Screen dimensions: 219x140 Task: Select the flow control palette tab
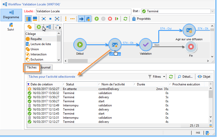point(49,27)
